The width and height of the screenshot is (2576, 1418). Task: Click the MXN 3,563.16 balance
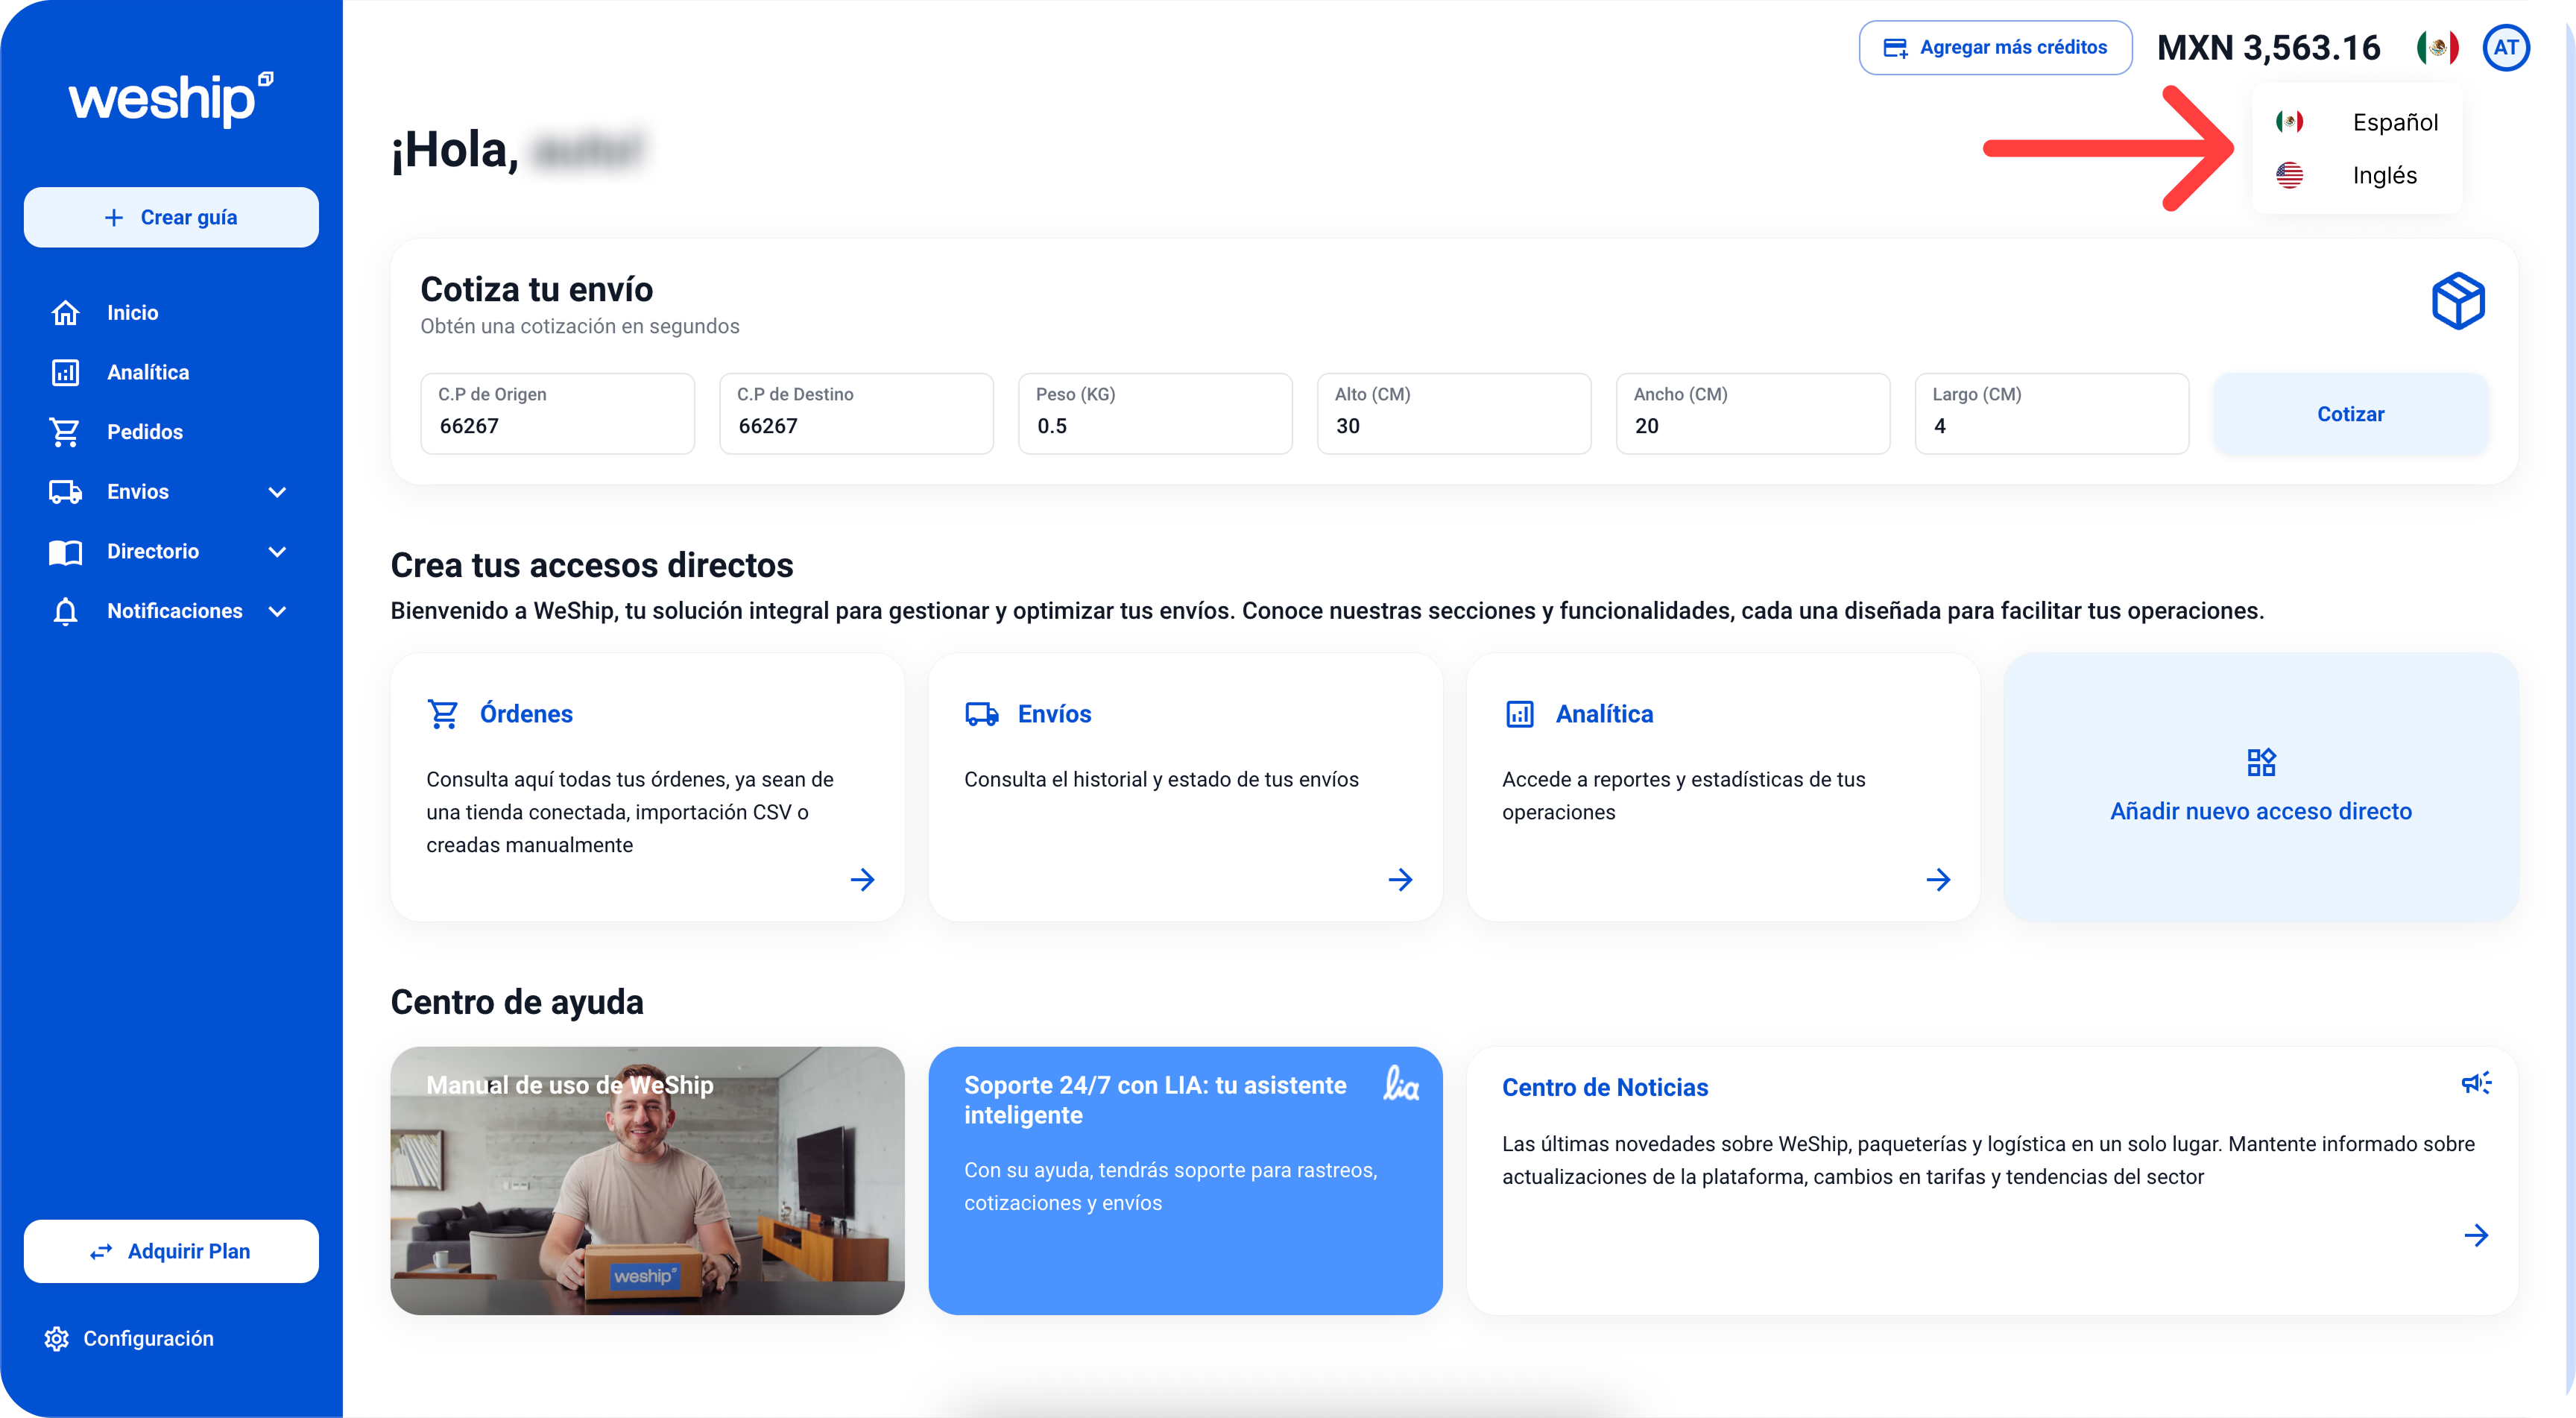coord(2268,47)
